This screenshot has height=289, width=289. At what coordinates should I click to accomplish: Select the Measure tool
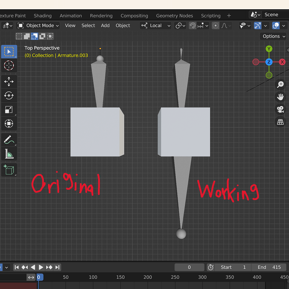[9, 153]
